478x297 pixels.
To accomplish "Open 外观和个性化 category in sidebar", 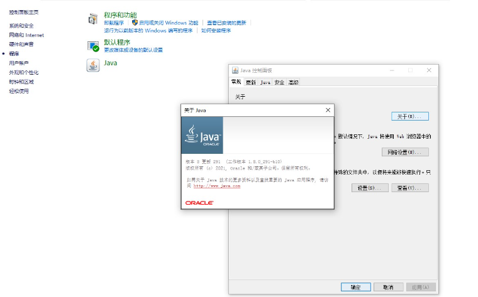I will [x=24, y=73].
